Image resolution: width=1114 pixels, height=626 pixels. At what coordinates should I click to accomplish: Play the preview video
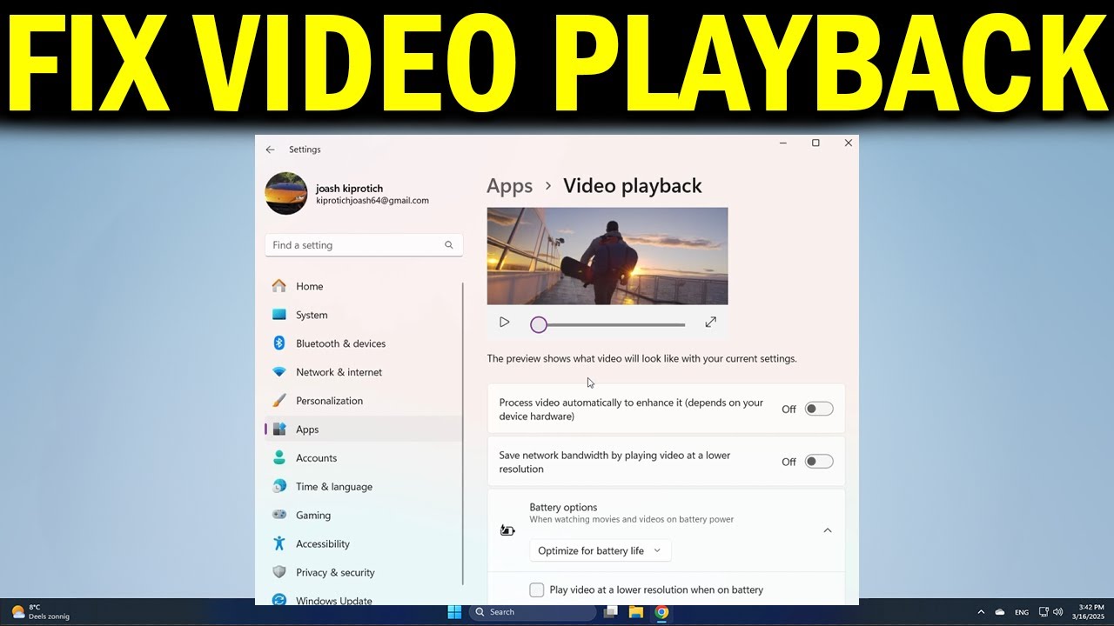[504, 322]
